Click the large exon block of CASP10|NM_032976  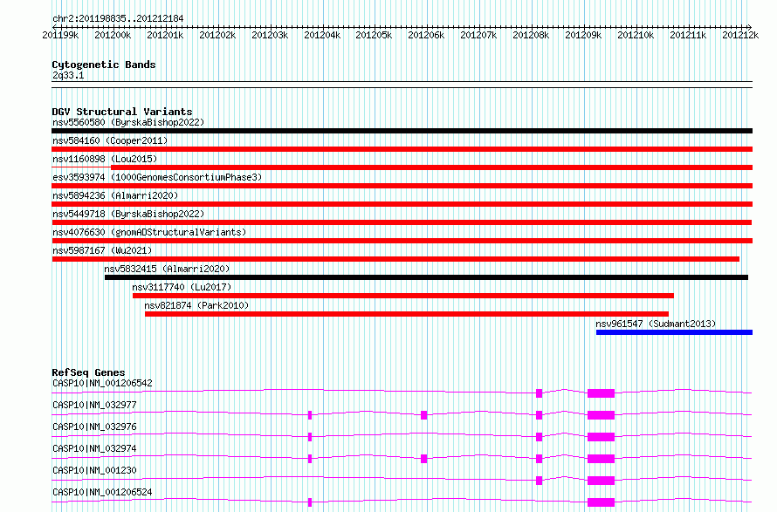point(601,437)
